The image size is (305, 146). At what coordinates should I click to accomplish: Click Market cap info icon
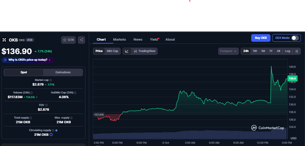coord(51,80)
